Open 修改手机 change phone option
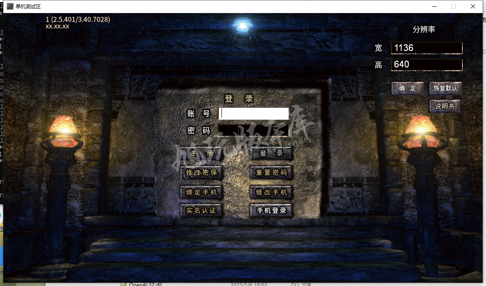 [x=272, y=192]
